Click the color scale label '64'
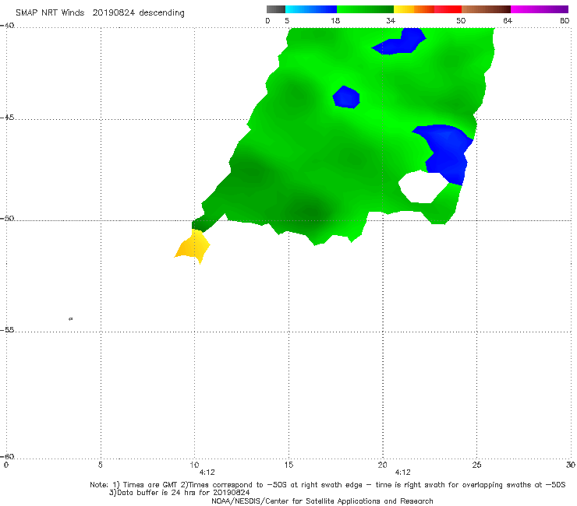The width and height of the screenshot is (577, 506). (508, 20)
